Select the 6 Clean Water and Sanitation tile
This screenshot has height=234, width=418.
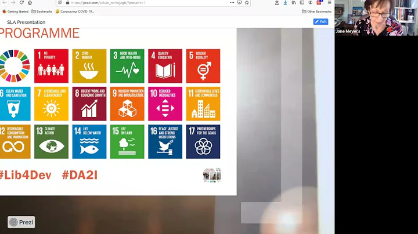pos(15,104)
